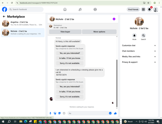The image size is (162, 124).
Task: Open the Facebook menu grid icon
Action: pos(143,9)
